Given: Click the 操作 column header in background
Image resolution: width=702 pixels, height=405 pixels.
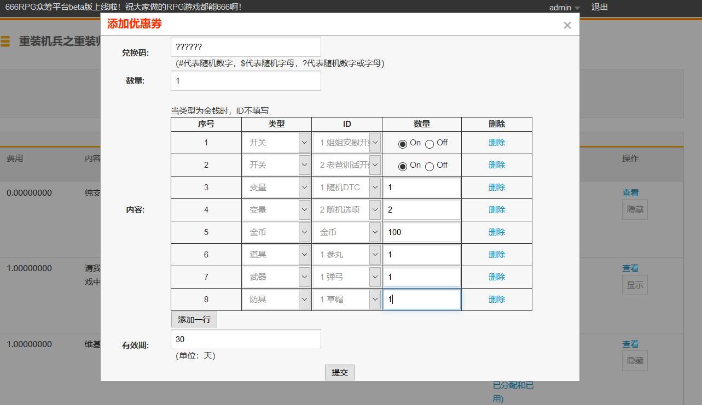Looking at the screenshot, I should click(x=630, y=159).
